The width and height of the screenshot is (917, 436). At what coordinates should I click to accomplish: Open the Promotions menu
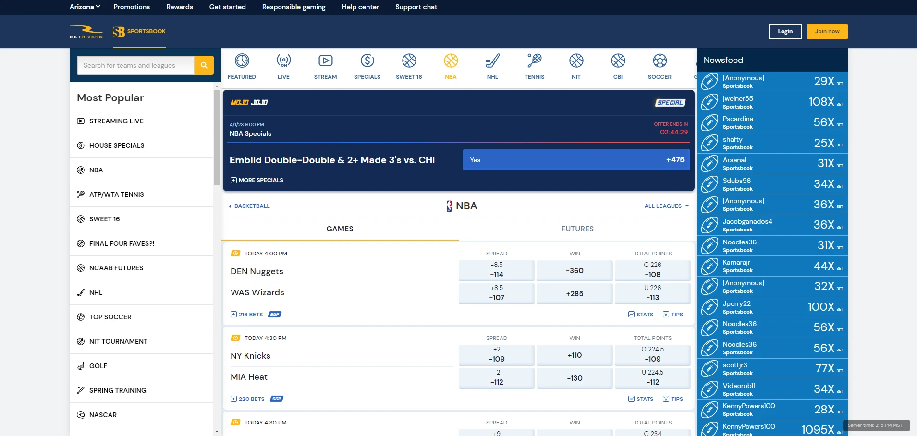pos(132,7)
